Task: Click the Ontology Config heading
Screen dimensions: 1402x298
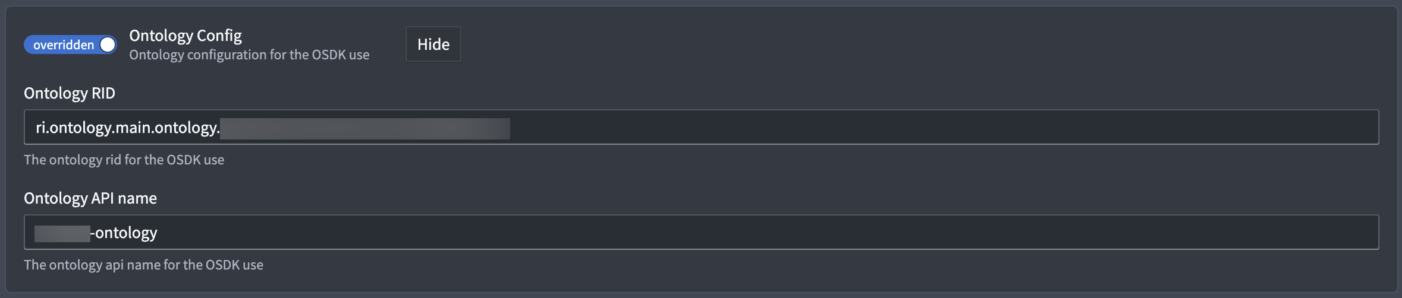Action: coord(186,36)
